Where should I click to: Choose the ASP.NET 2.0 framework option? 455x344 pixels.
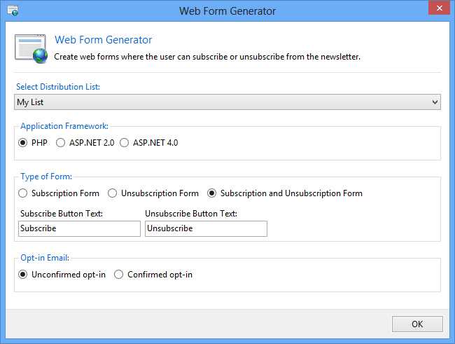point(60,143)
